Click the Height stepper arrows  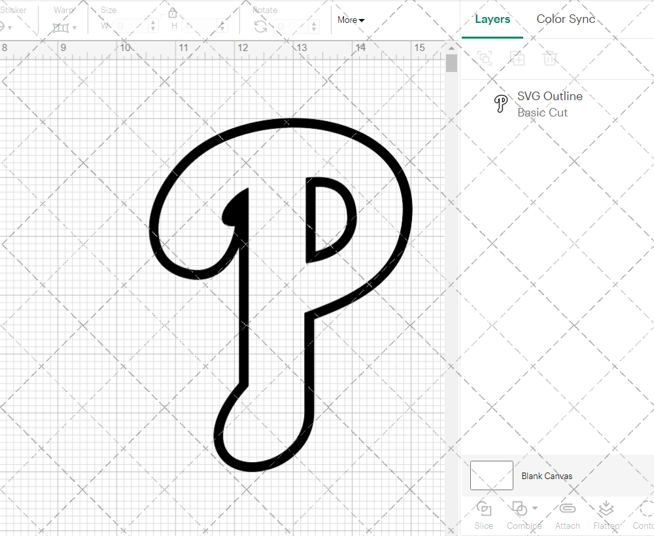[x=222, y=26]
